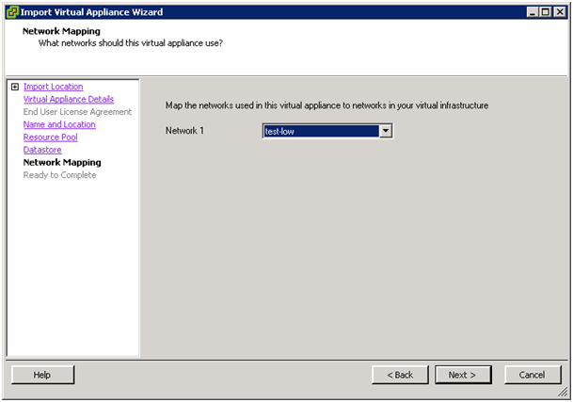This screenshot has height=402, width=573.
Task: Cancel the import wizard
Action: coord(533,375)
